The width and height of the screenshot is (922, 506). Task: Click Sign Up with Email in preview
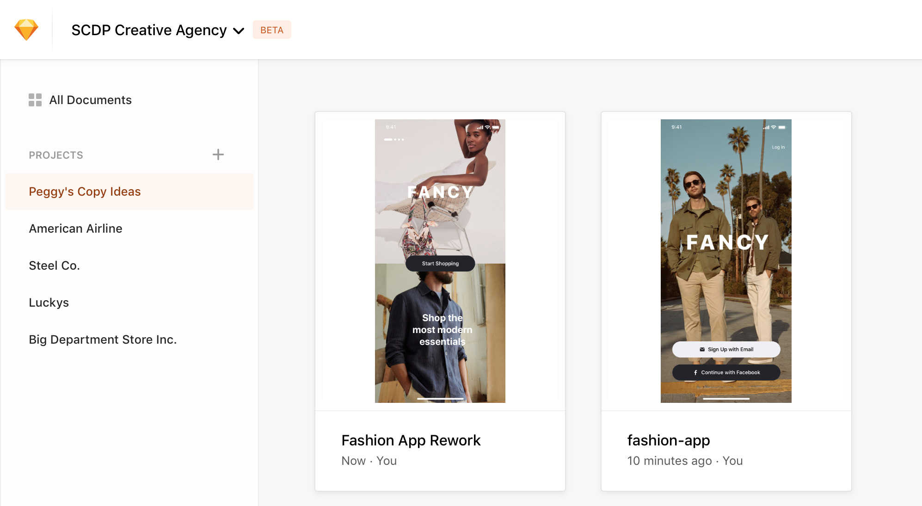tap(726, 349)
